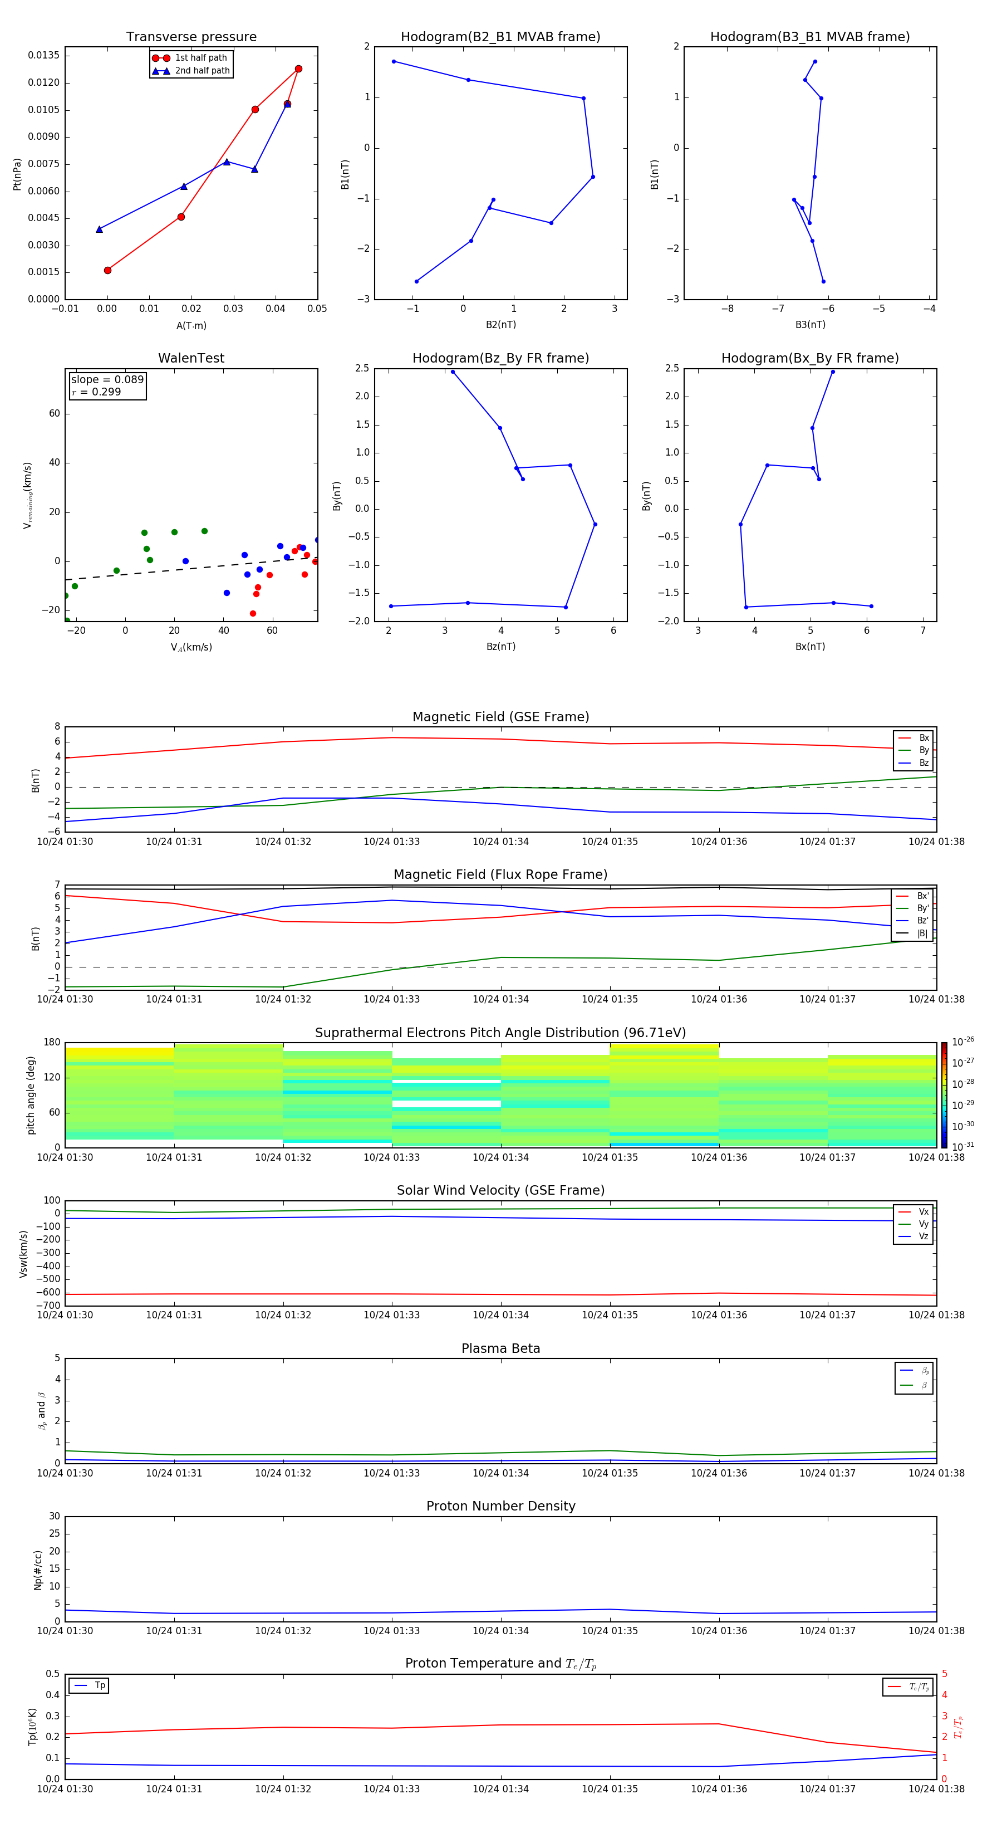Select the Vy legend entry
The image size is (1002, 1838).
point(913,1224)
